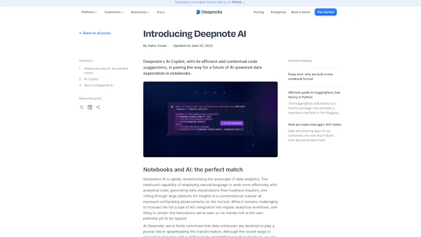Jump to 'Notebooks and AI: the perfect match' in Contents
Viewport: 421px width, 237px height.
click(106, 71)
